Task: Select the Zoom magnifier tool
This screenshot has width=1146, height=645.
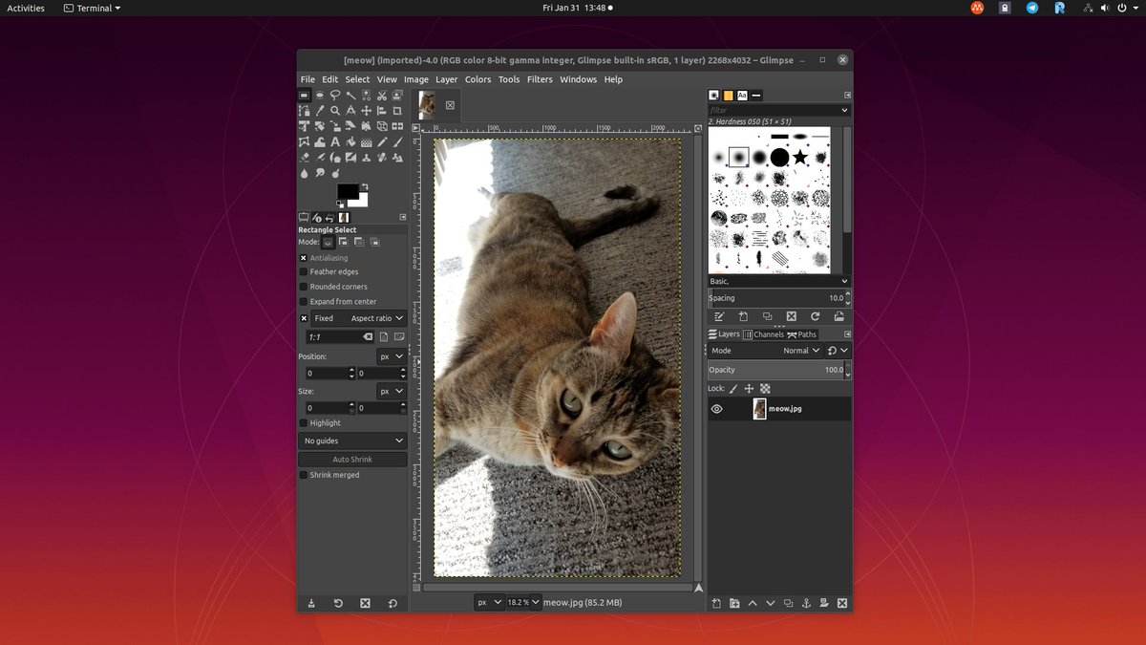Action: point(335,111)
